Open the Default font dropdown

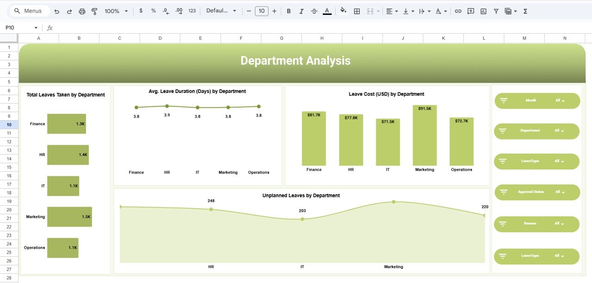pos(221,11)
